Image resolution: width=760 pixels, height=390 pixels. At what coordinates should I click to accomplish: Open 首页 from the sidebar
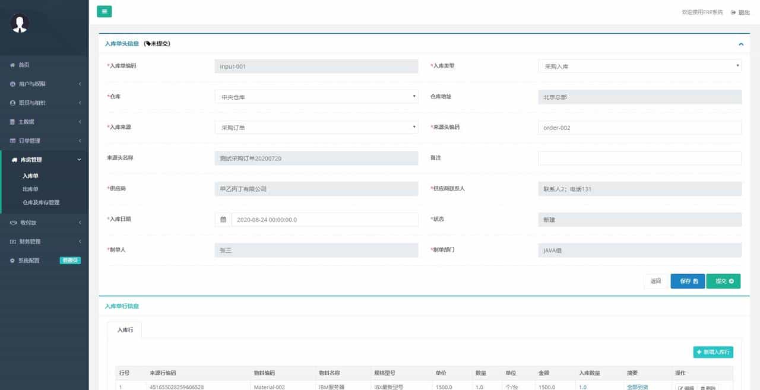click(x=24, y=65)
